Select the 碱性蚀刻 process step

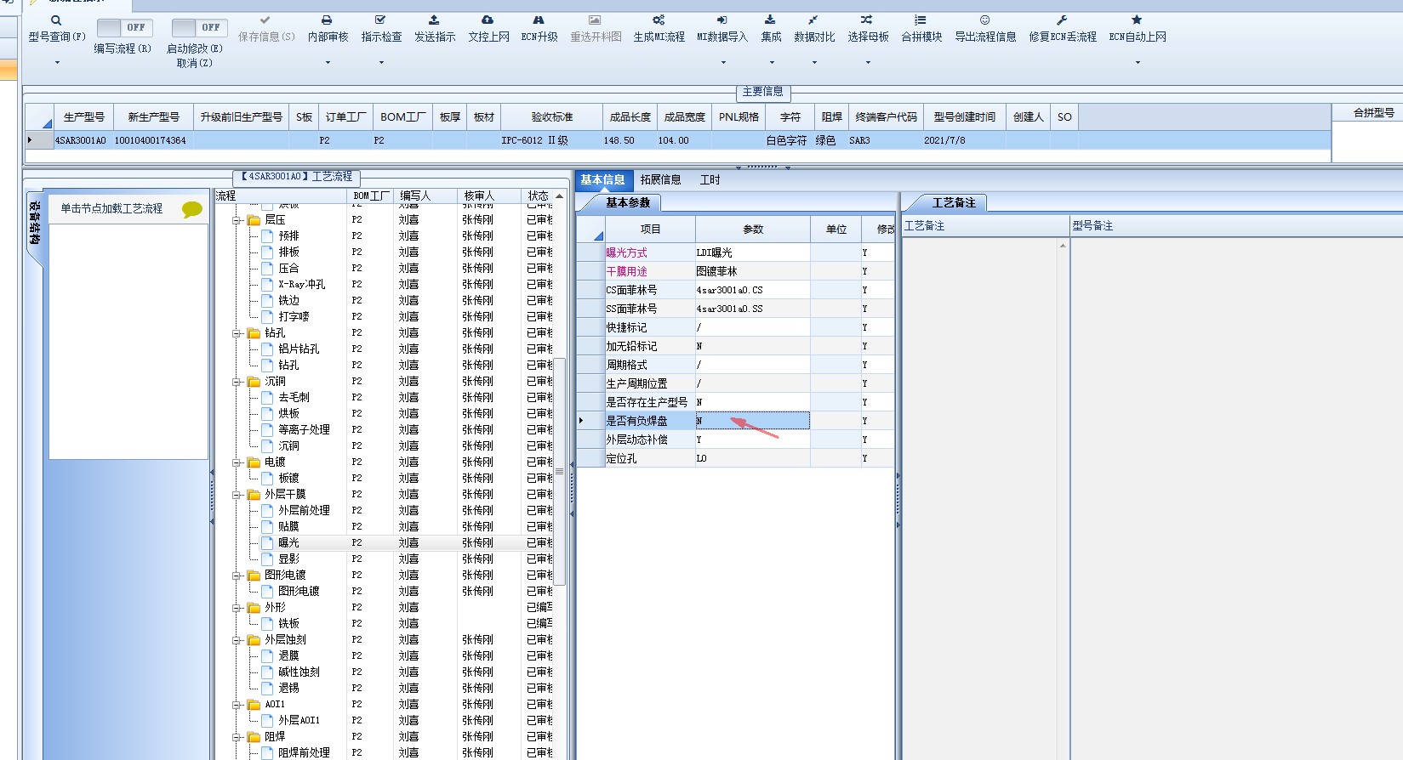(299, 672)
